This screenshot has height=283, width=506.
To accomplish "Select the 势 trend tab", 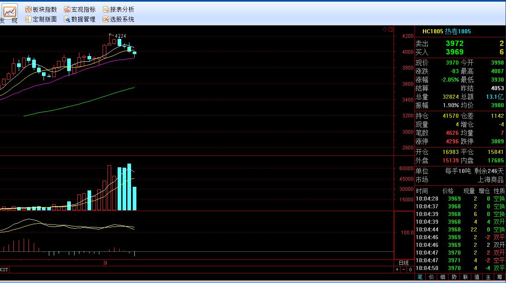I will click(x=454, y=277).
